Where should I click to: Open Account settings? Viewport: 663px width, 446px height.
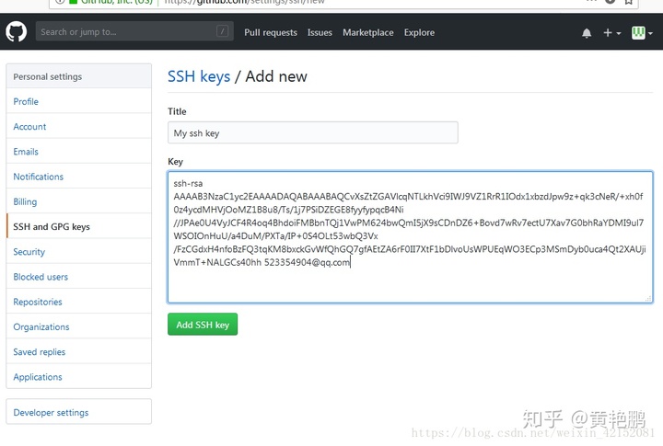78,126
